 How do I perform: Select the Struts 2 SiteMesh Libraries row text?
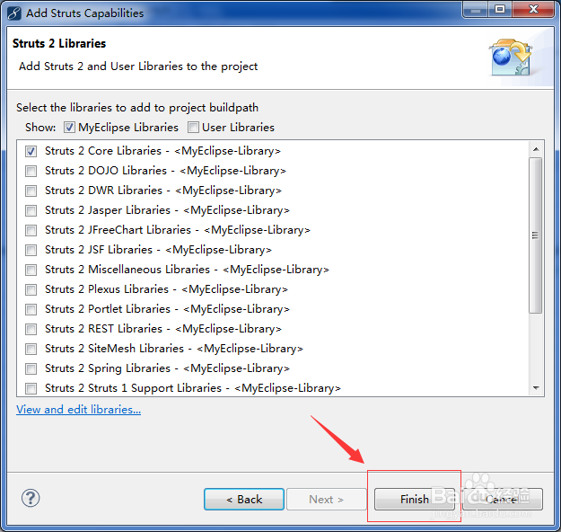[174, 349]
